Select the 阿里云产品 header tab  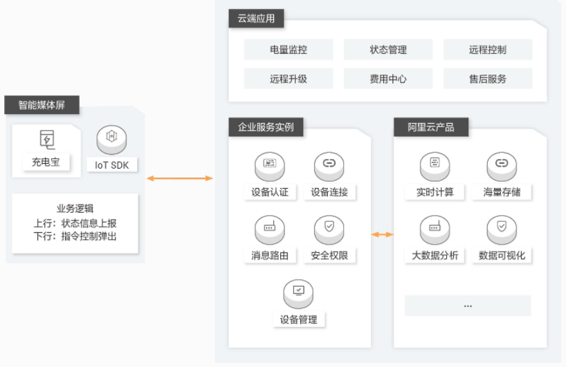431,127
